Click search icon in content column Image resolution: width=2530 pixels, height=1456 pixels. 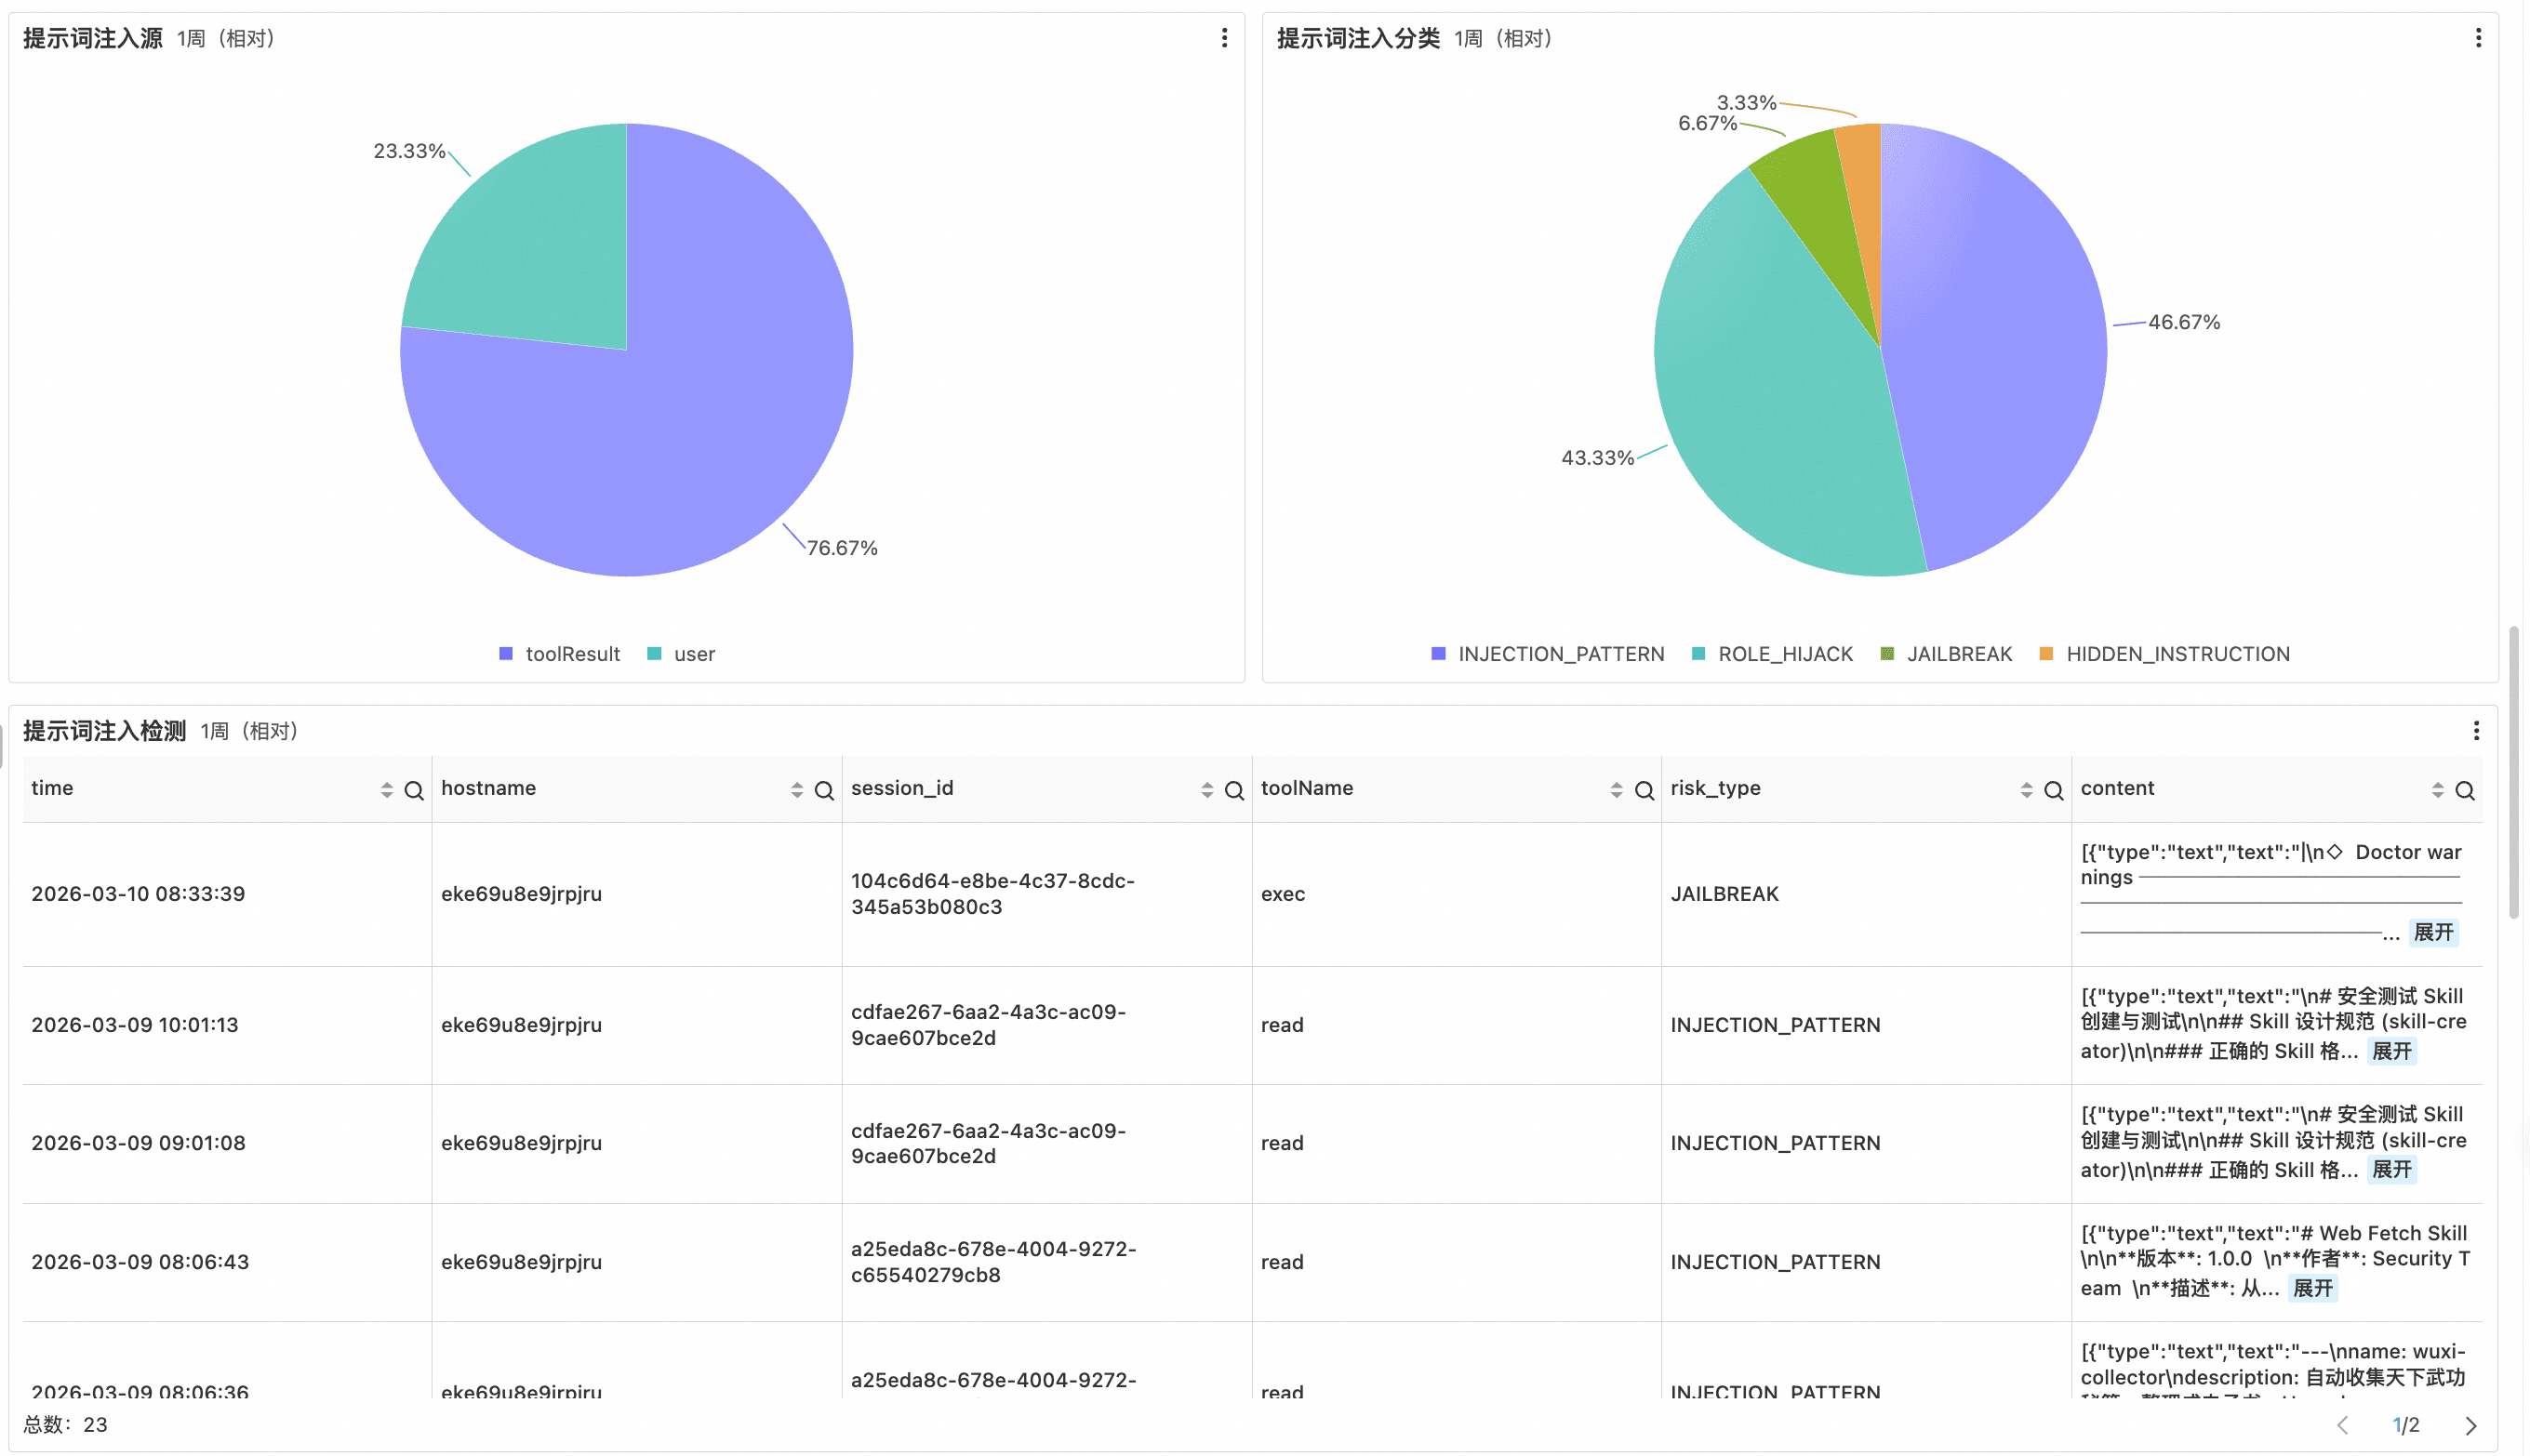2464,790
